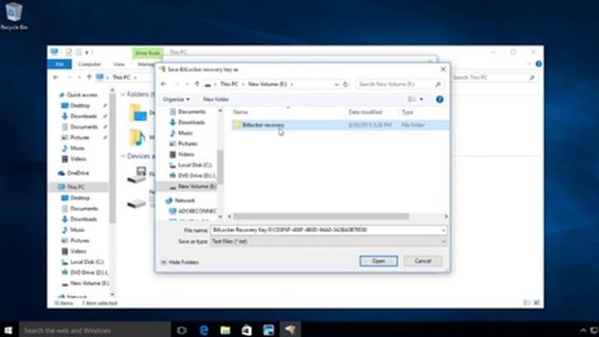The width and height of the screenshot is (599, 337).
Task: Sort by the Type column header
Action: 407,112
